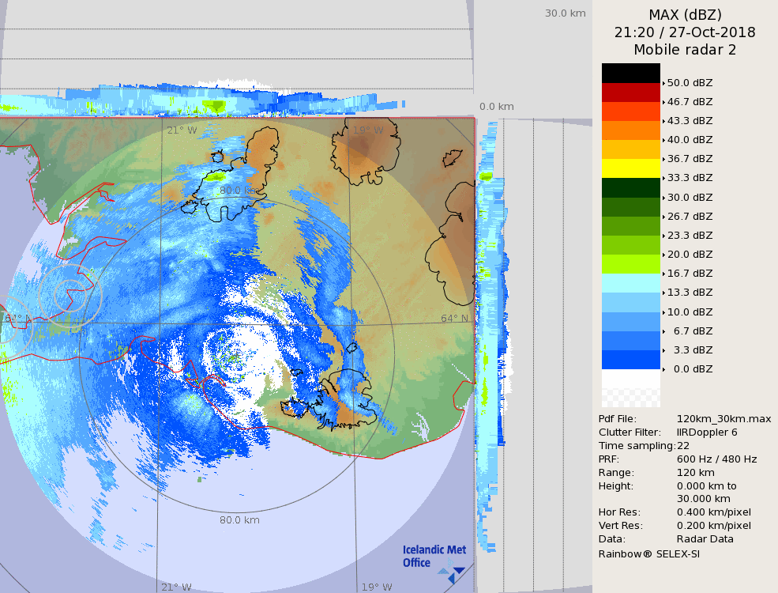778x593 pixels.
Task: Click the 30.0 km height label
Action: pyautogui.click(x=565, y=13)
